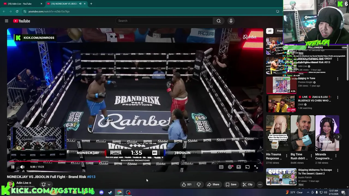Screen dimensions: 349x196
Task: Open taskbar weather 35°F Clear widget
Action: (294, 192)
